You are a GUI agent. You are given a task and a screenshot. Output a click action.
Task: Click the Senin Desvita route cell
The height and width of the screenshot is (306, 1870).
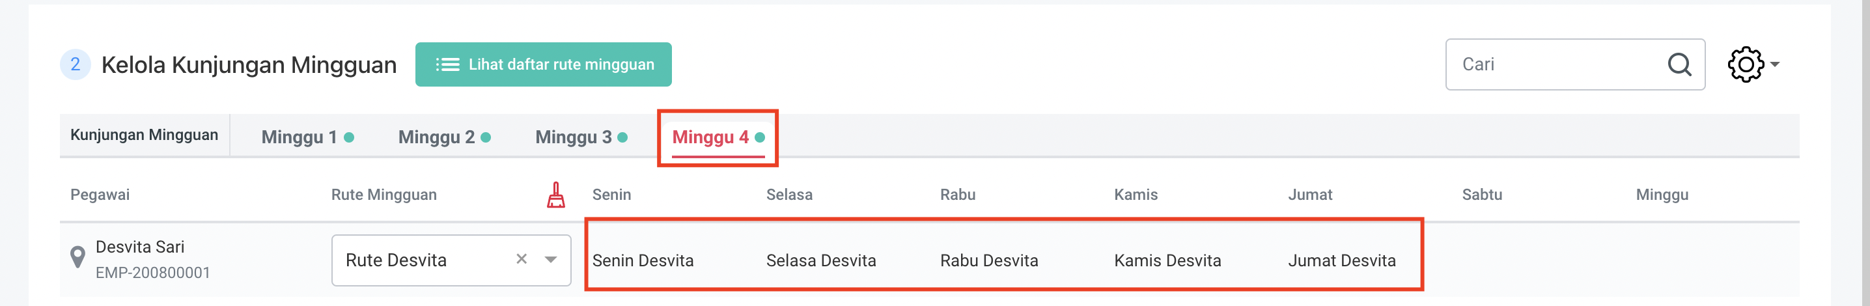point(643,260)
